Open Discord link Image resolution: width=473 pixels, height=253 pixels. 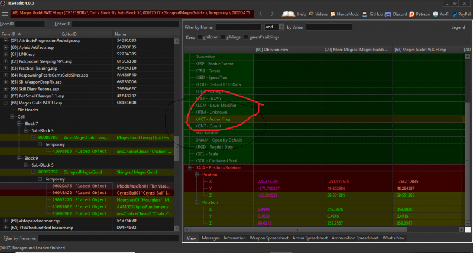click(396, 14)
